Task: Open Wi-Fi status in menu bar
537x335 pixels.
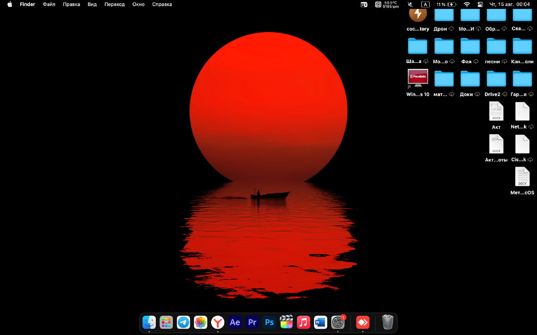Action: pos(467,4)
